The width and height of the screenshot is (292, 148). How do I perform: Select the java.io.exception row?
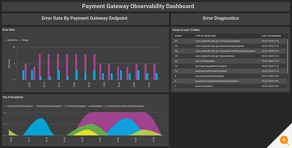point(230,86)
